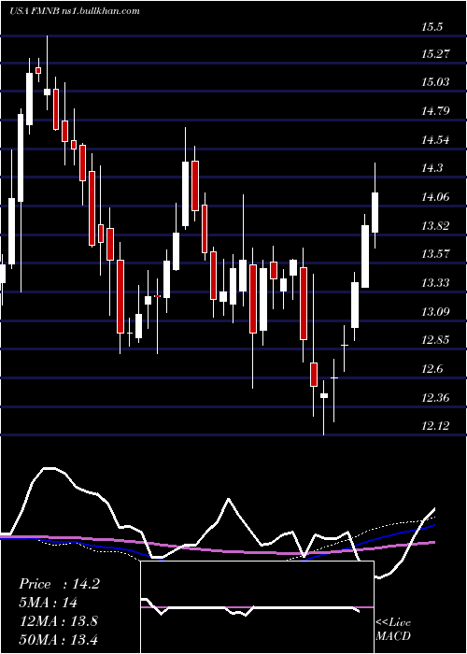
Task: Select the 12.6 price axis label
Action: tap(432, 369)
